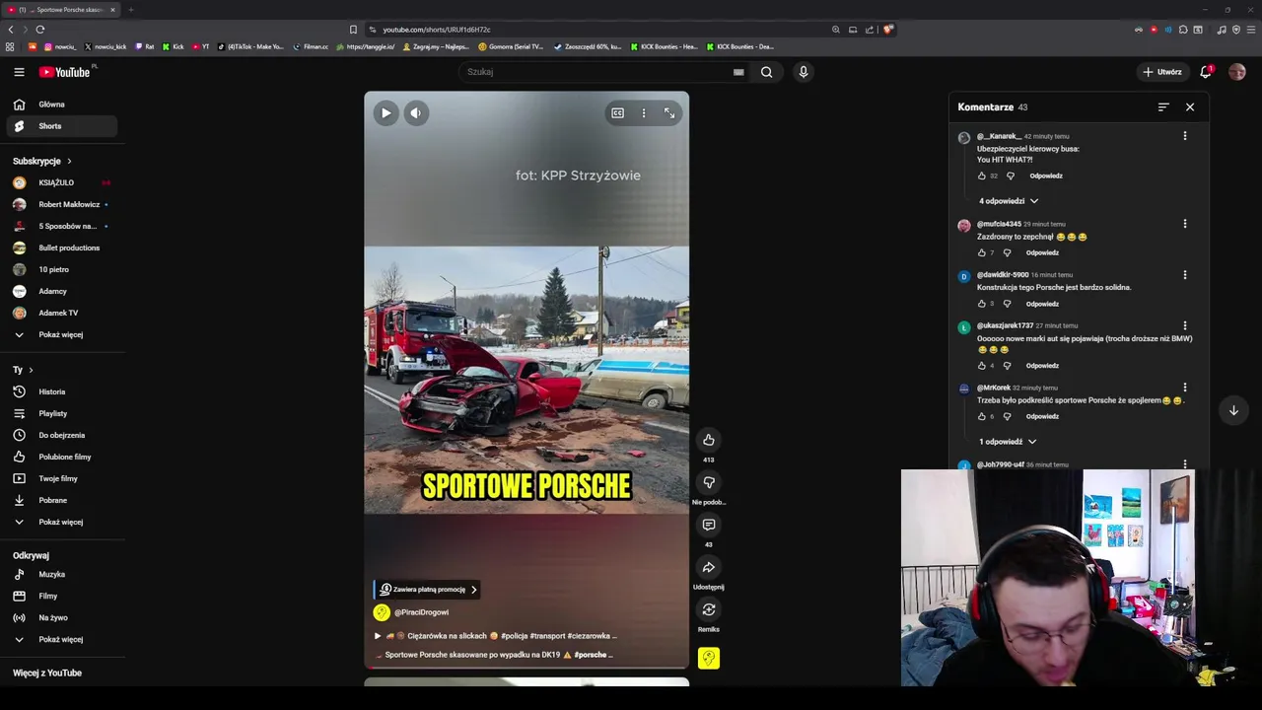Image resolution: width=1262 pixels, height=710 pixels.
Task: Mute the Short with the speaker button
Action: 416,113
